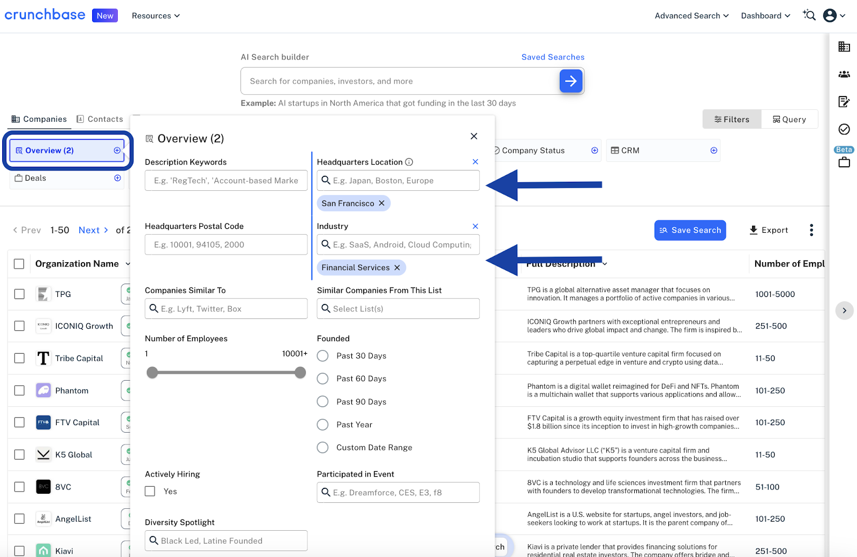This screenshot has height=557, width=857.
Task: Click the Overview filter plus icon
Action: [x=117, y=151]
